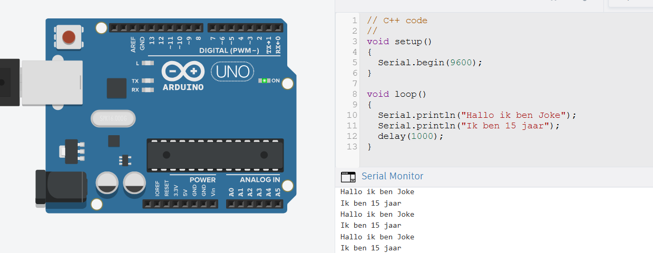The height and width of the screenshot is (253, 653).
Task: Click the small square chip beside the TX LED
Action: (x=116, y=88)
